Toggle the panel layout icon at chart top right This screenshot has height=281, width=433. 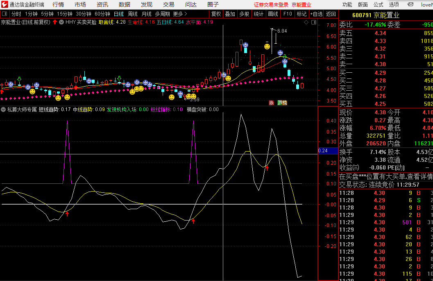click(314, 22)
